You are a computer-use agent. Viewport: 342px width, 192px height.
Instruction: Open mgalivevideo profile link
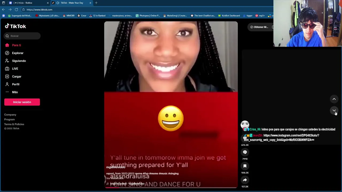(x=116, y=167)
